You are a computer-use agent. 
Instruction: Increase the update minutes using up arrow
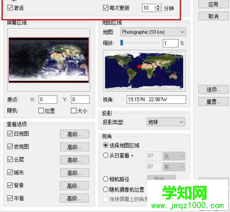point(158,6)
